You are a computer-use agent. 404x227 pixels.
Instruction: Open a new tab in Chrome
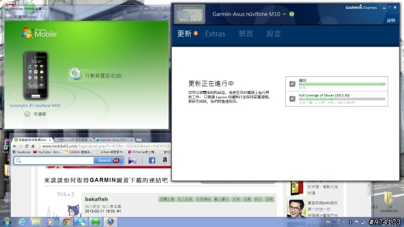point(139,140)
